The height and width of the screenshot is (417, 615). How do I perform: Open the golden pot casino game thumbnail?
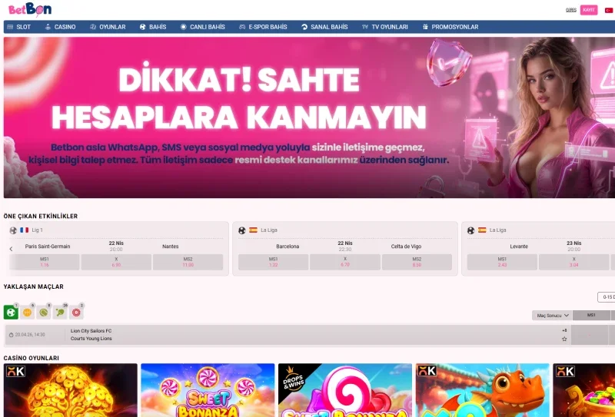(x=584, y=390)
